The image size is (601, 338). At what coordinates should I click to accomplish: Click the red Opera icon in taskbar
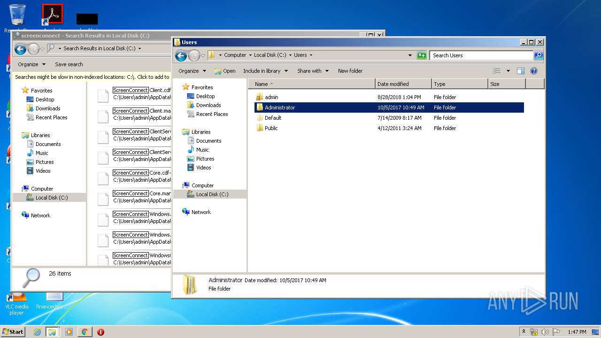[100, 332]
